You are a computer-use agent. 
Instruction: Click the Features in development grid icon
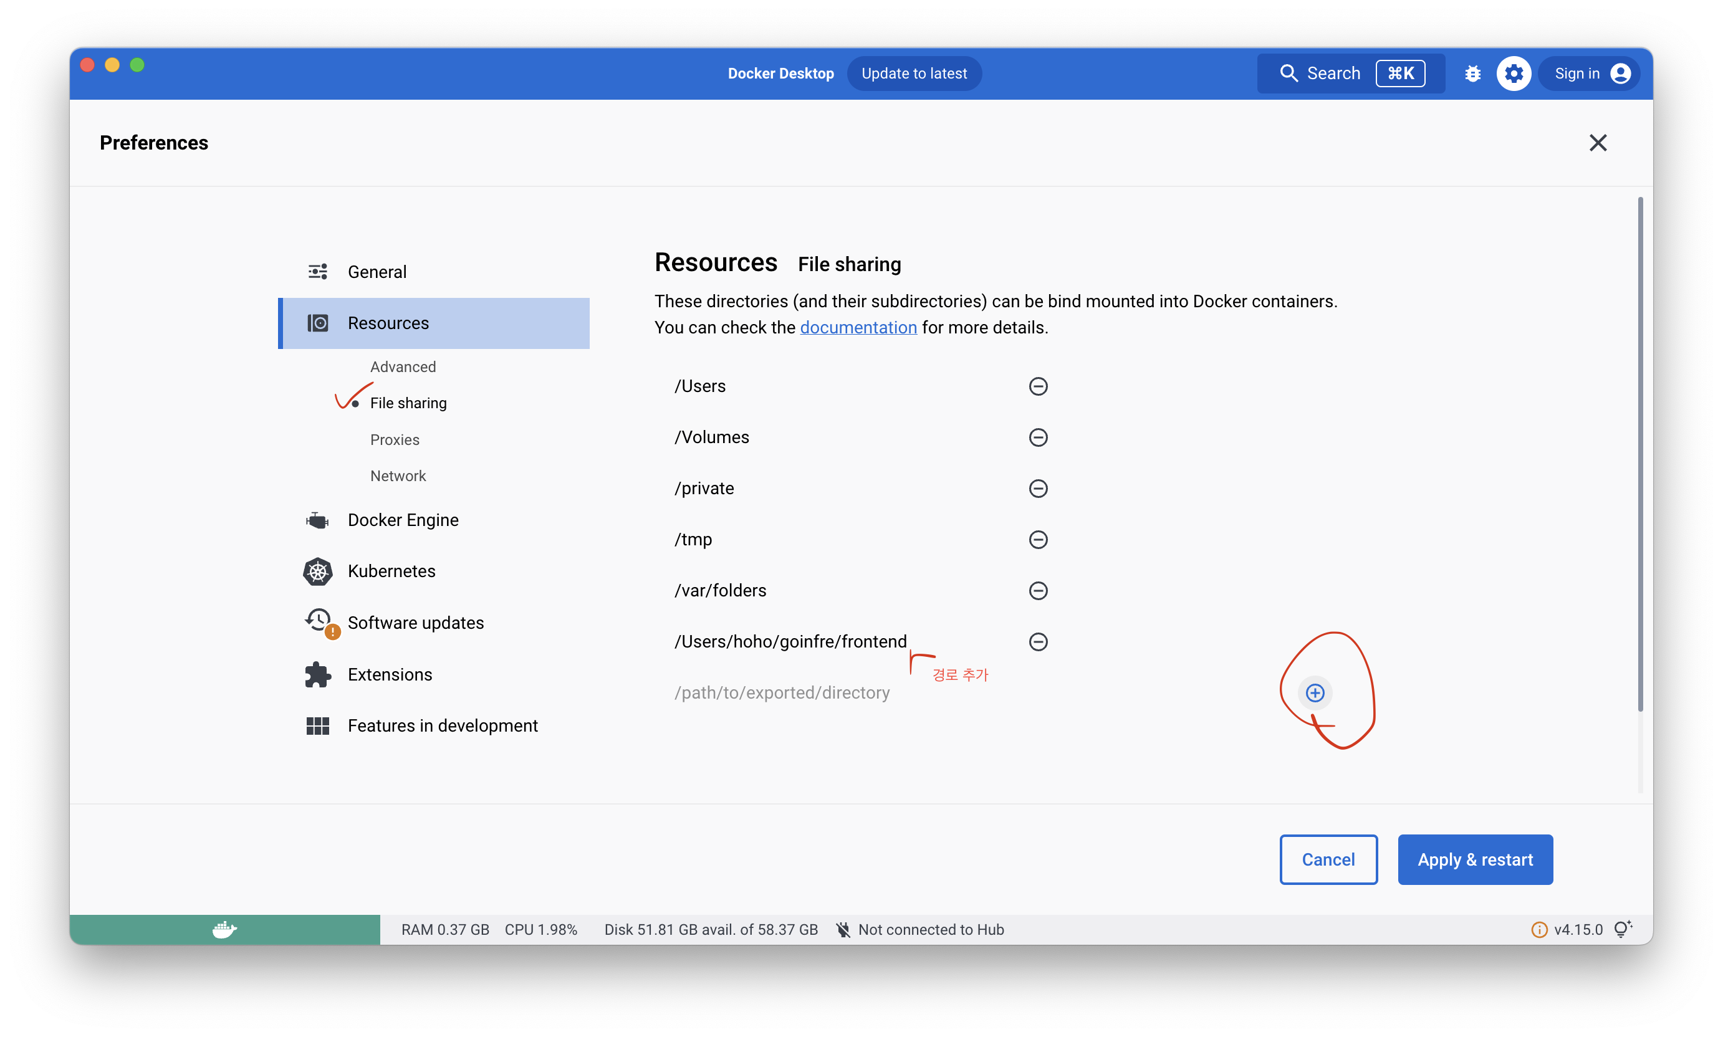[x=318, y=725]
